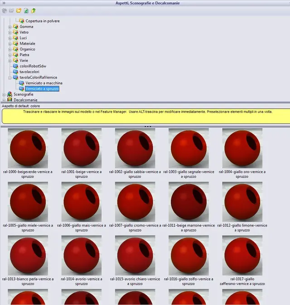Expand the Luci folder
290x305 pixels.
coord(10,38)
